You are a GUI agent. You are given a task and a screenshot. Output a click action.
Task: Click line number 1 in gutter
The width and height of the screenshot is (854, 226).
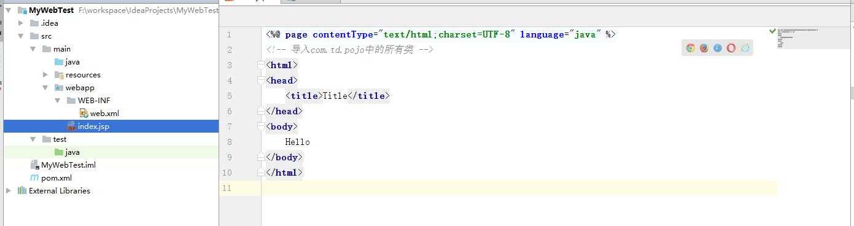tap(229, 34)
